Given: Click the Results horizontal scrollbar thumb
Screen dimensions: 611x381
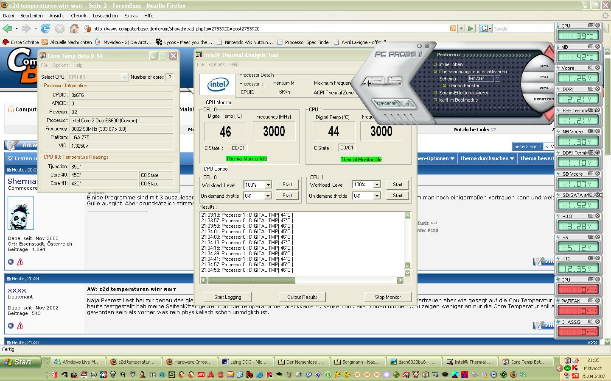Looking at the screenshot, I should click(x=251, y=280).
